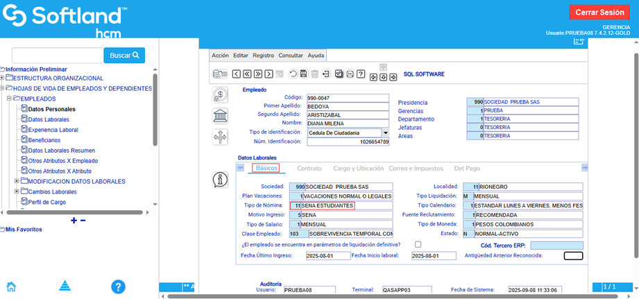Click the blue question mark help icon
The width and height of the screenshot is (639, 299).
click(118, 287)
